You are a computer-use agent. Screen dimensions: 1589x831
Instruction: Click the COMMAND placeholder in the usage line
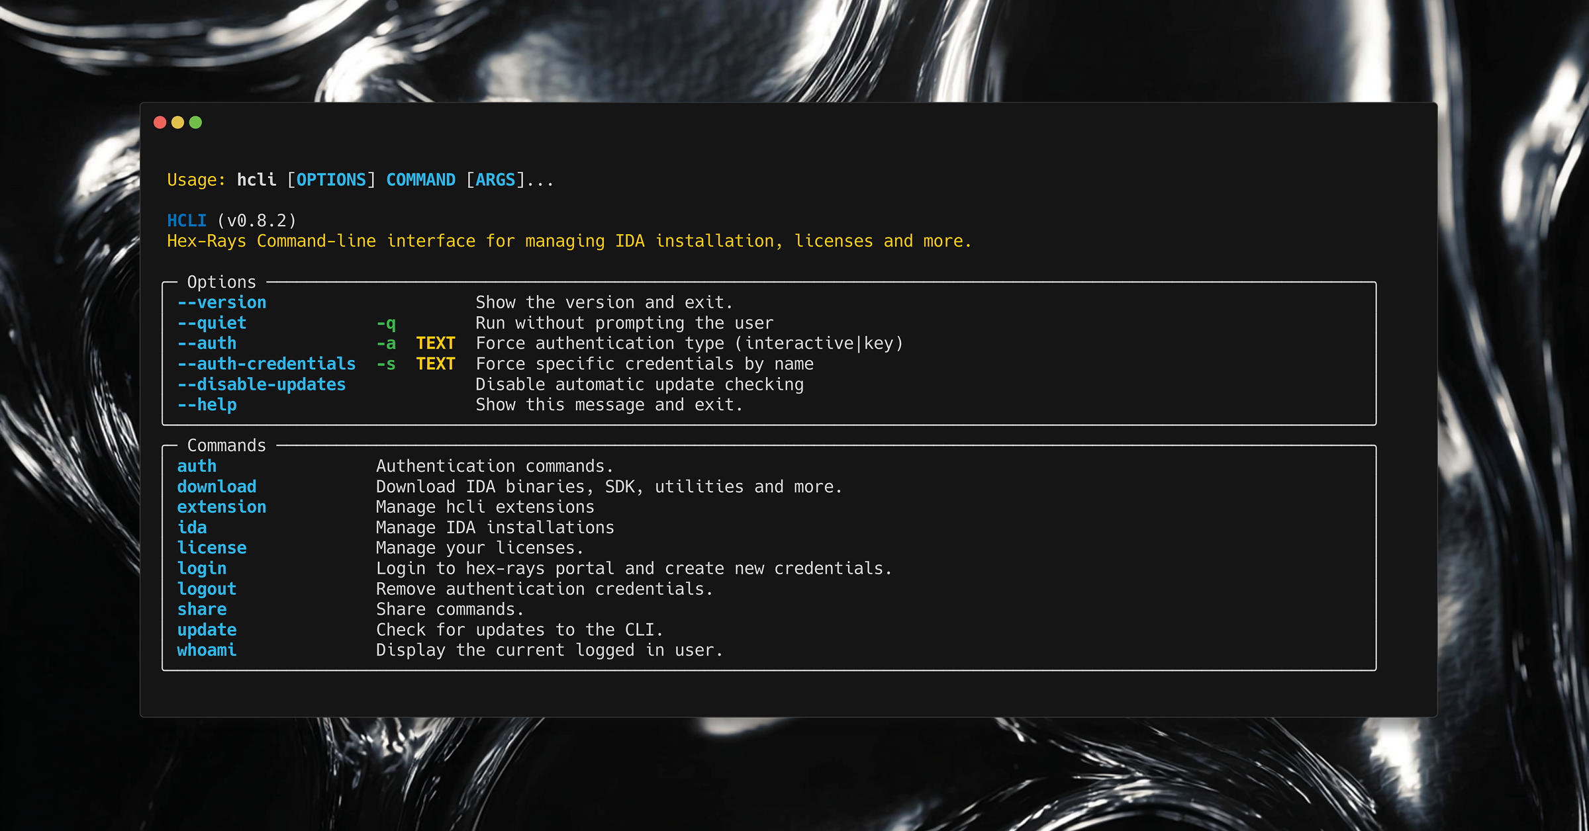pos(420,179)
